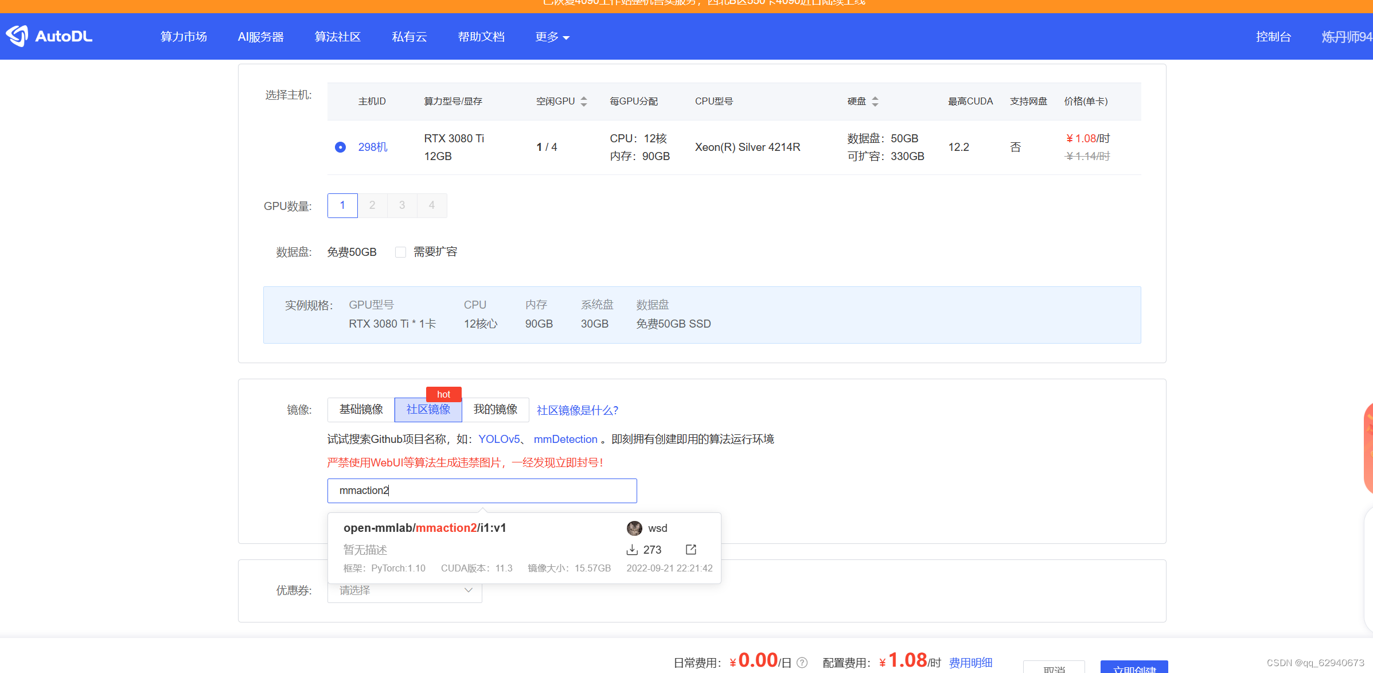Screen dimensions: 1373x673
Task: Switch to 我的镜像 tab
Action: [495, 410]
